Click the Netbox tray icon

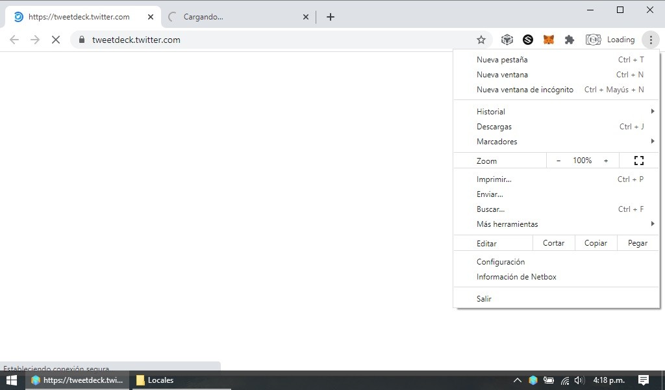pos(534,380)
